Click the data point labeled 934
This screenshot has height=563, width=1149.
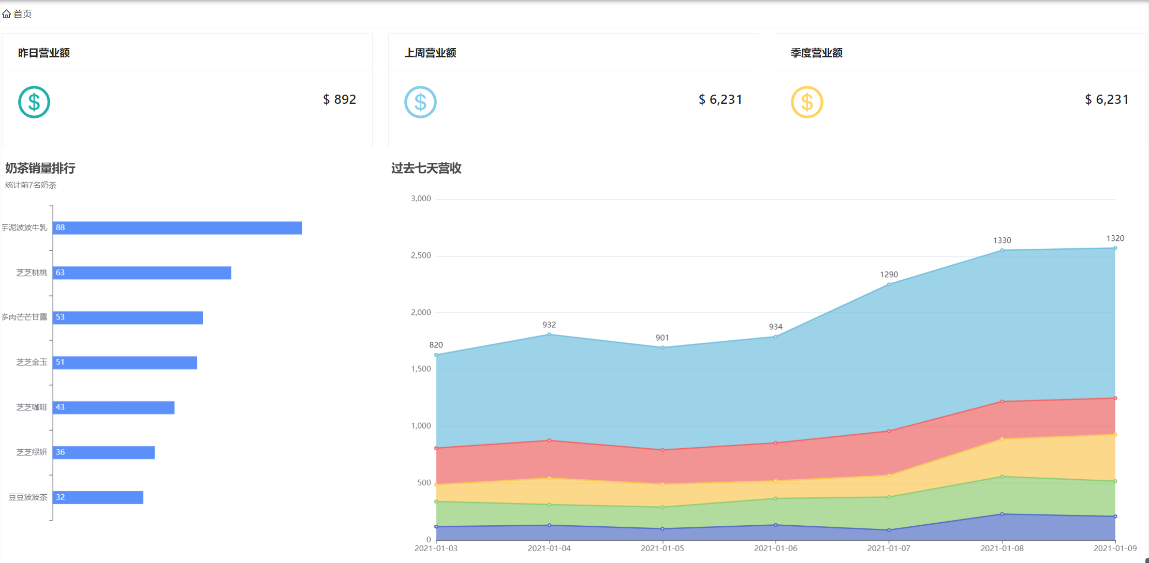pyautogui.click(x=775, y=337)
